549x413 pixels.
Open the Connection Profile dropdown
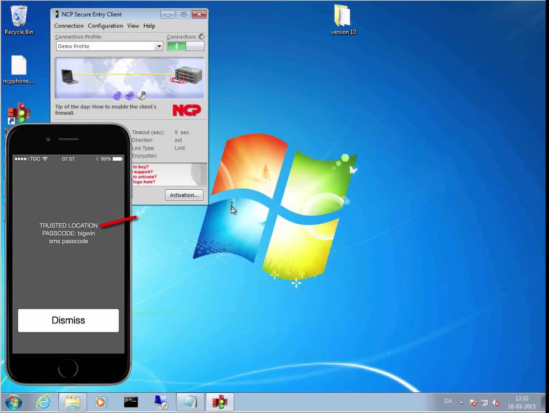coord(159,46)
